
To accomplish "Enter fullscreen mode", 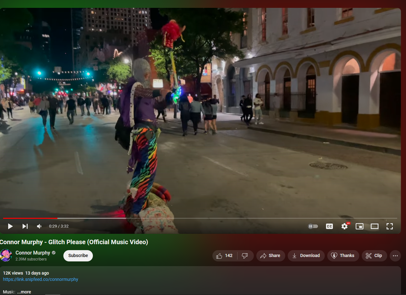I will 389,226.
